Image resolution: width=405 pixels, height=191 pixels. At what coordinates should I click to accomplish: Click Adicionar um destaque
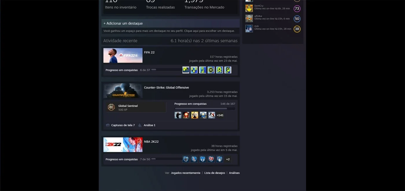click(x=170, y=23)
